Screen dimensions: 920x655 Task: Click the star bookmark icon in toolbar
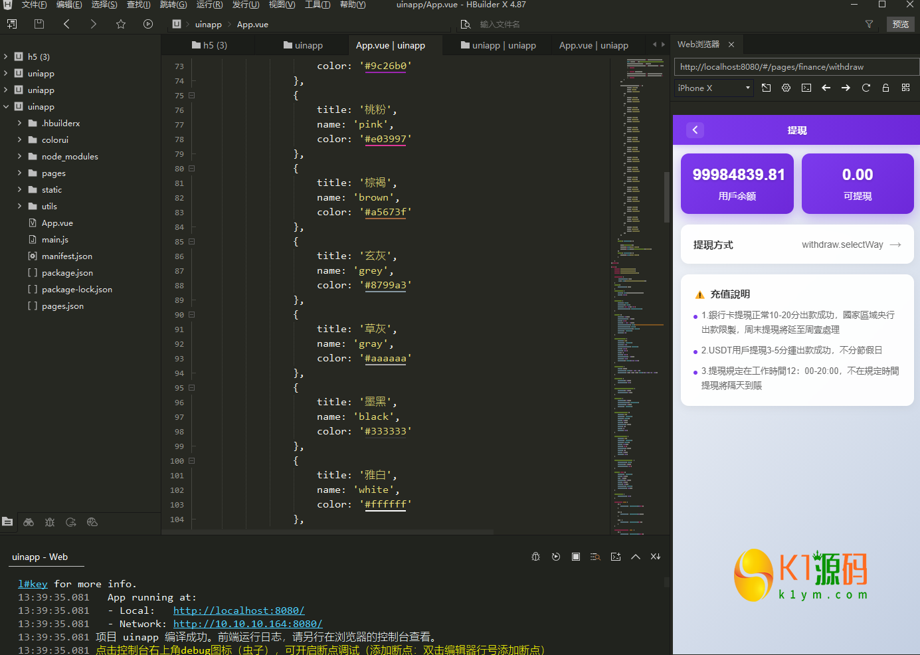[120, 24]
